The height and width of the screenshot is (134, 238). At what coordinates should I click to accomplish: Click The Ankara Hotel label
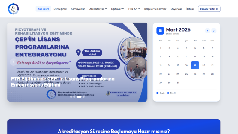tap(92, 53)
